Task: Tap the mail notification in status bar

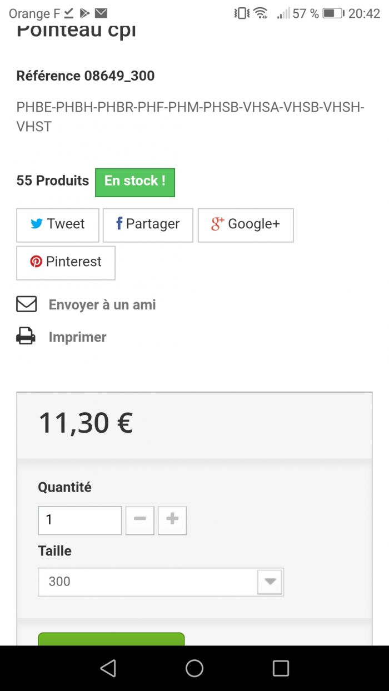Action: [x=101, y=13]
